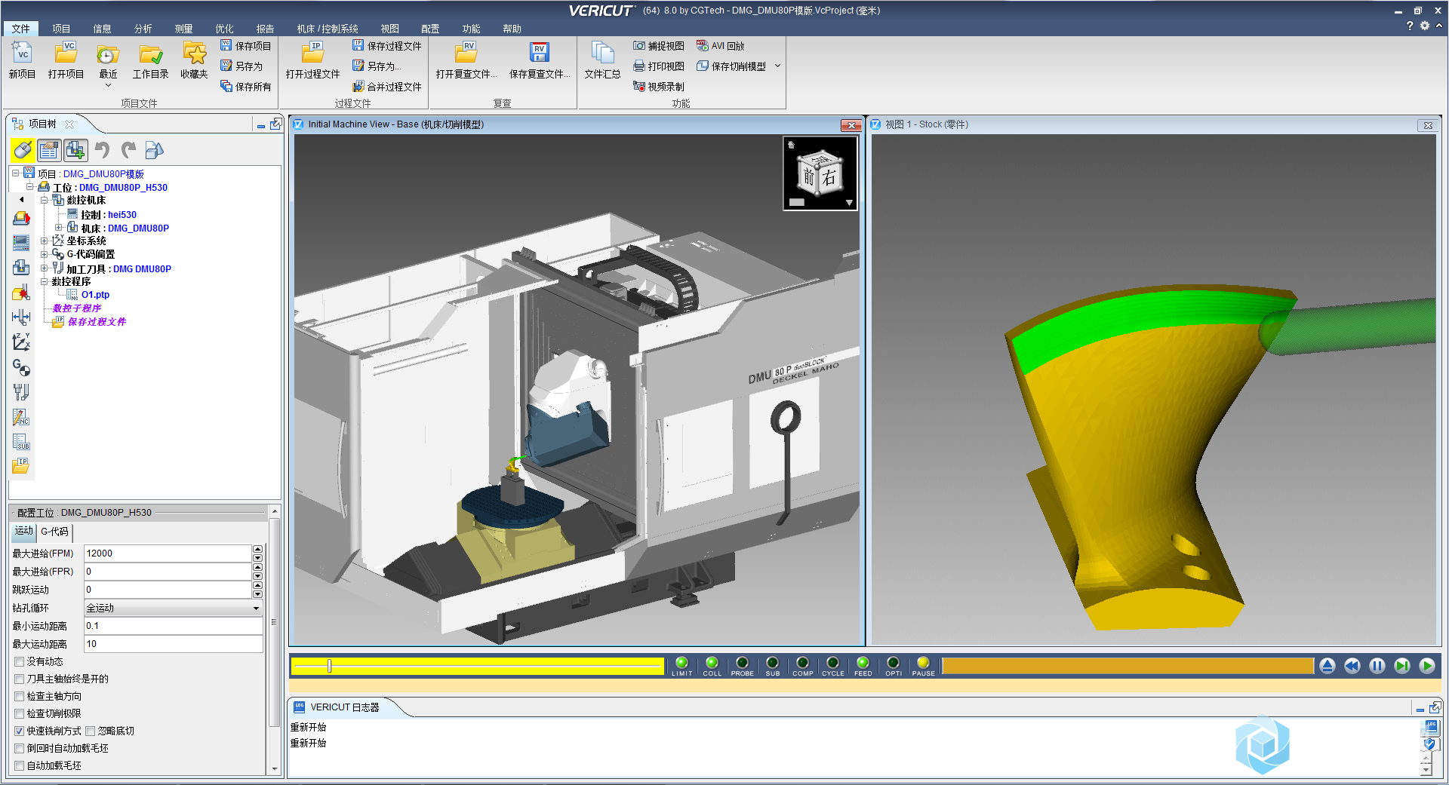The width and height of the screenshot is (1449, 785).
Task: Enable 检查切削极限 checkbox
Action: 20,713
